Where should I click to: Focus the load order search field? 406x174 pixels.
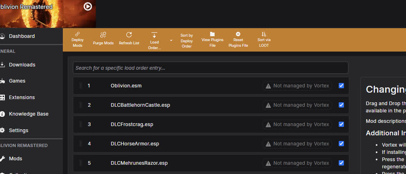[x=211, y=68]
